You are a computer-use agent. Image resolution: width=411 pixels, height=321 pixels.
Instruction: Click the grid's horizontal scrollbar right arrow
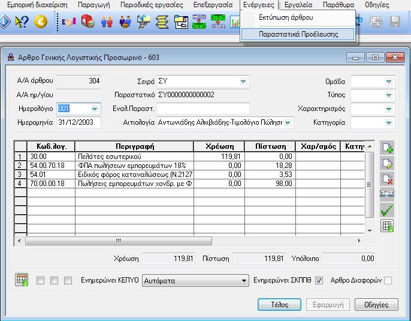(359, 241)
